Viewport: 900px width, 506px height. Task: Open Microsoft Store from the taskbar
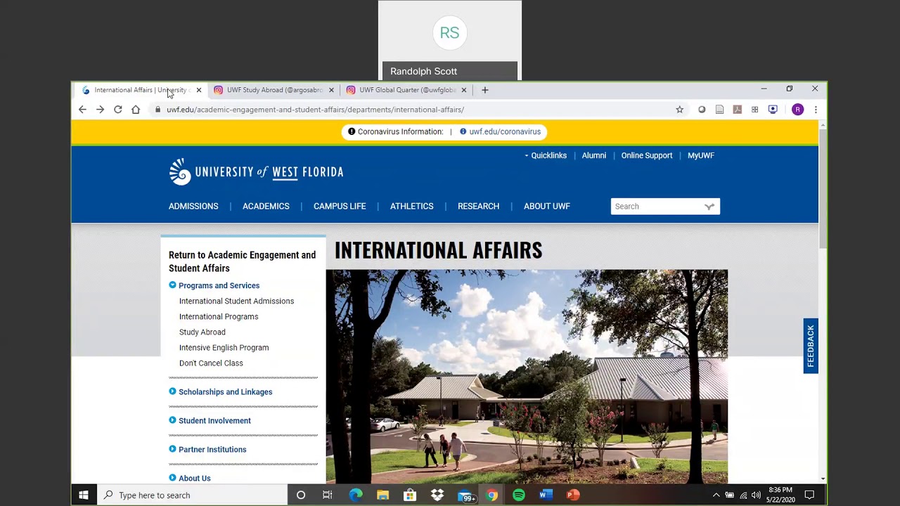click(x=410, y=495)
